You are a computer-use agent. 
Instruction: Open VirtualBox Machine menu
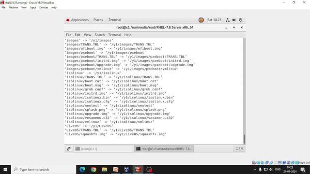click(13, 8)
